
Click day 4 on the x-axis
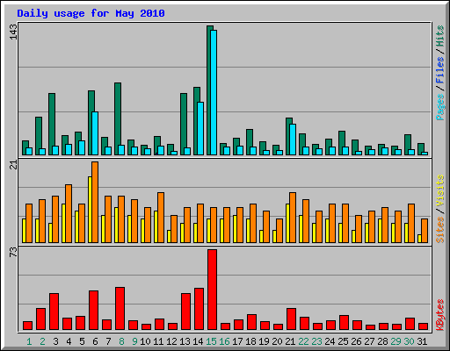pyautogui.click(x=69, y=341)
